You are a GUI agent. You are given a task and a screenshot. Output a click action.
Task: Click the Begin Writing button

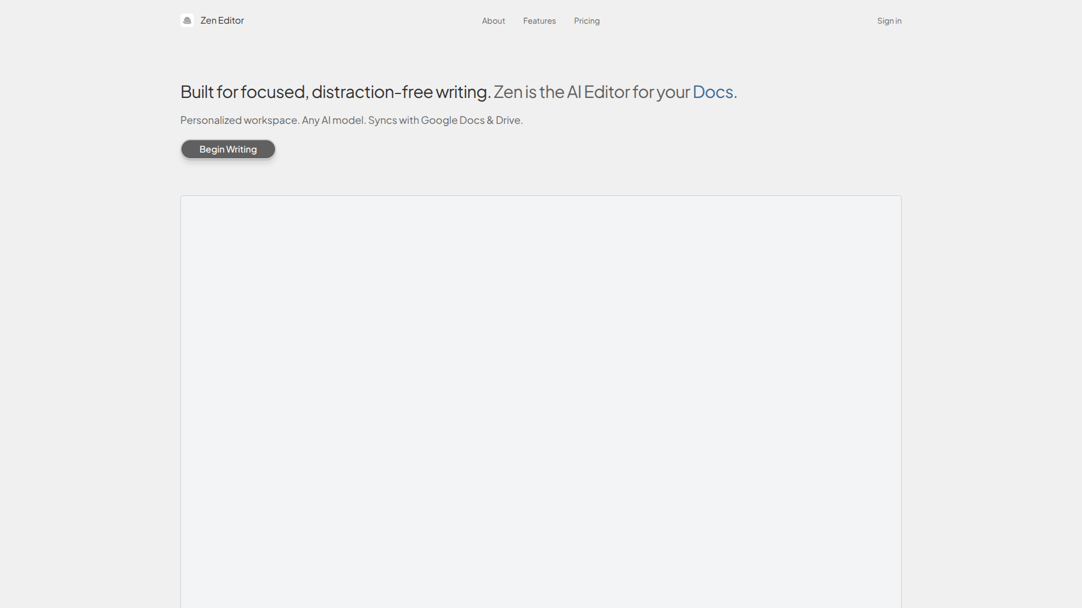tap(228, 149)
